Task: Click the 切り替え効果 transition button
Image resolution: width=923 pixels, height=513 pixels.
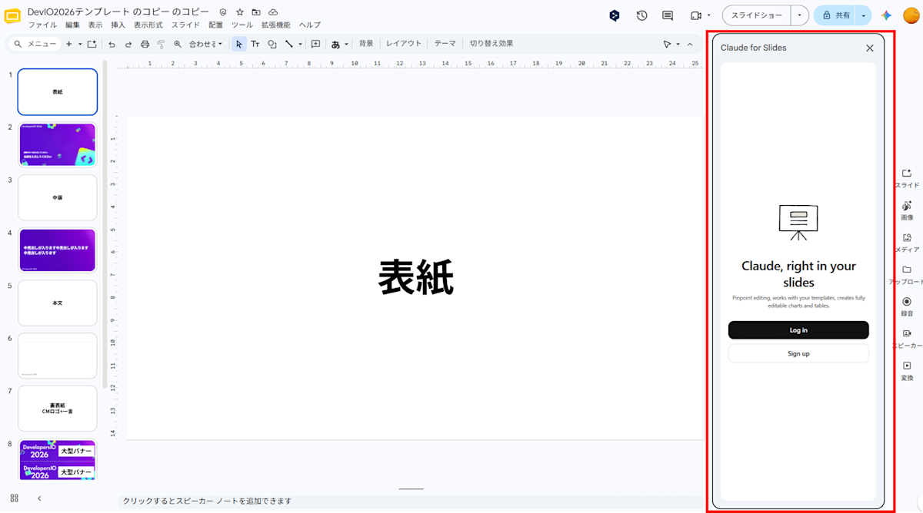Action: coord(491,44)
